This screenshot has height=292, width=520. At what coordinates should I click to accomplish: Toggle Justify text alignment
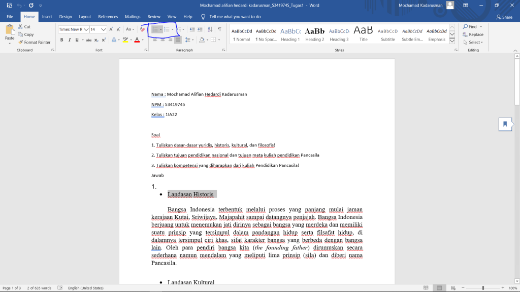tap(178, 40)
